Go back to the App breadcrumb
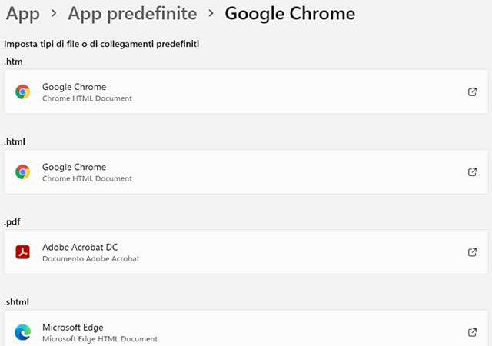Viewport: 492px width, 346px height. pyautogui.click(x=23, y=14)
